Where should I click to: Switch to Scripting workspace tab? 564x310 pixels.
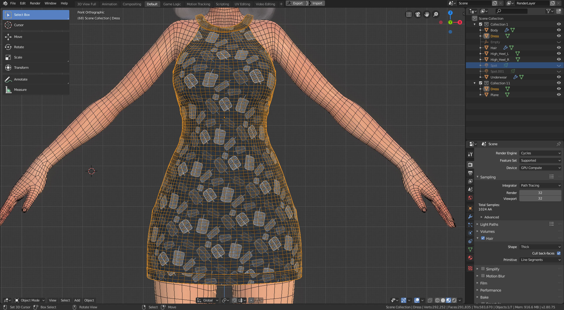(222, 4)
